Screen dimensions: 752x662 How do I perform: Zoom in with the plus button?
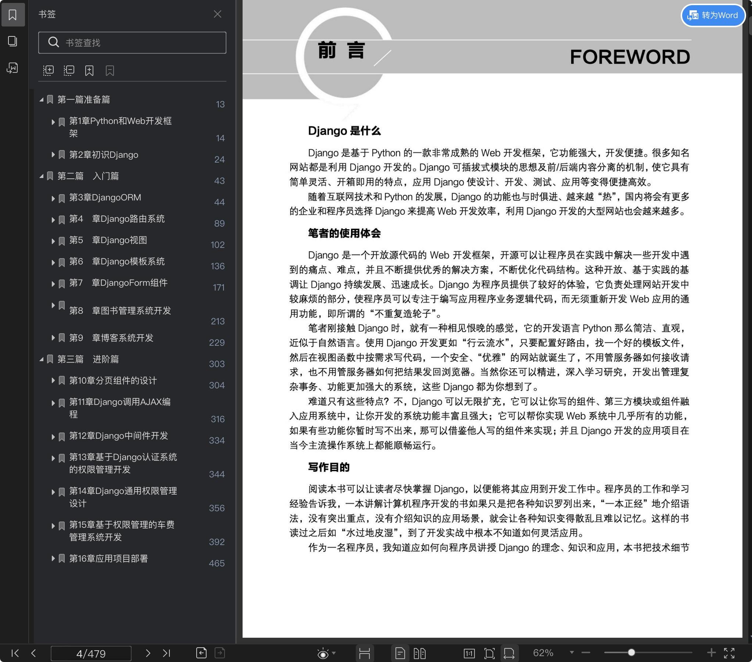pyautogui.click(x=711, y=653)
